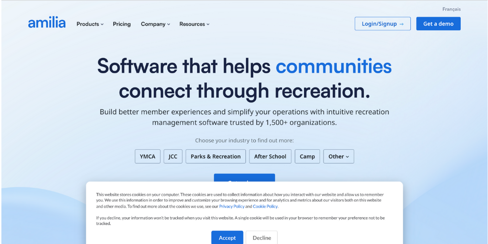Select the After School industry
The image size is (488, 244).
(x=270, y=157)
